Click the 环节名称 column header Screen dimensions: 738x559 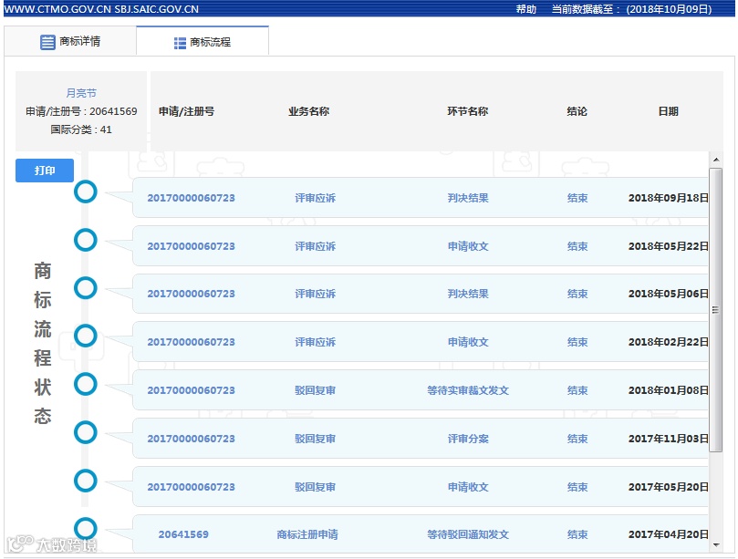[x=467, y=111]
